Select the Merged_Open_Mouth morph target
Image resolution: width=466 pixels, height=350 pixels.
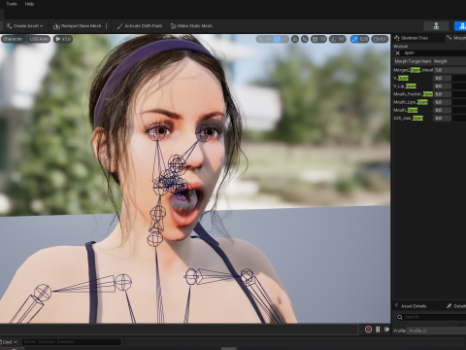click(x=413, y=70)
